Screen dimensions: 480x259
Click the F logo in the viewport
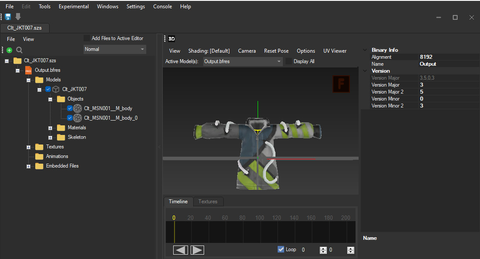tap(341, 84)
